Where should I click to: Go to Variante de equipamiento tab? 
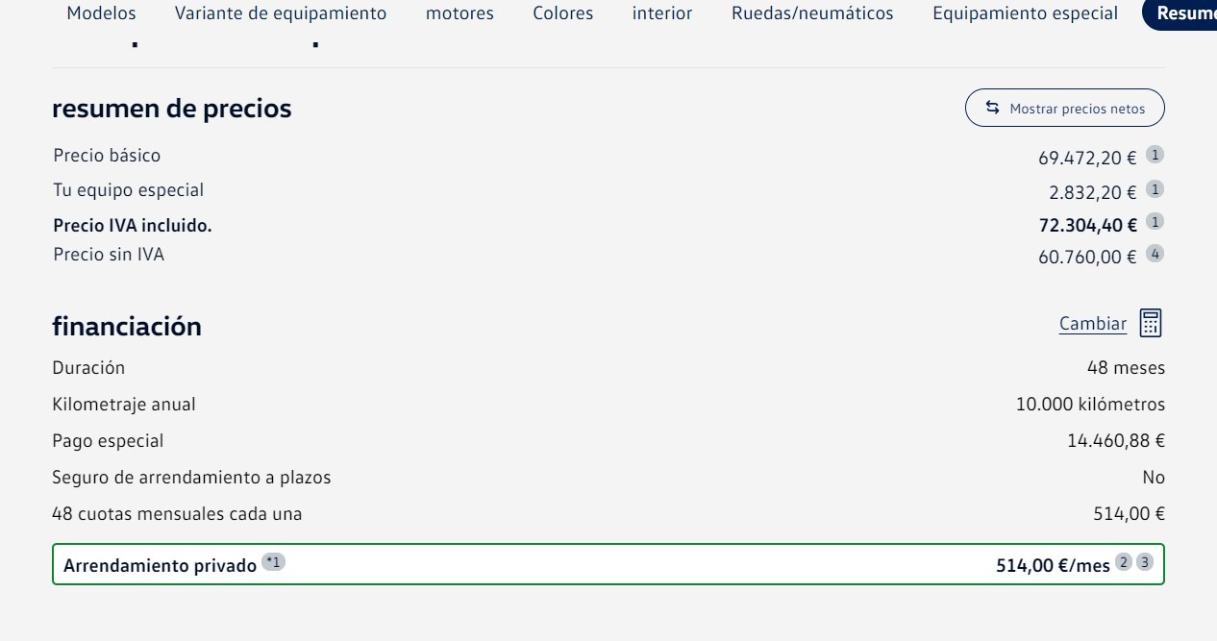(x=281, y=13)
